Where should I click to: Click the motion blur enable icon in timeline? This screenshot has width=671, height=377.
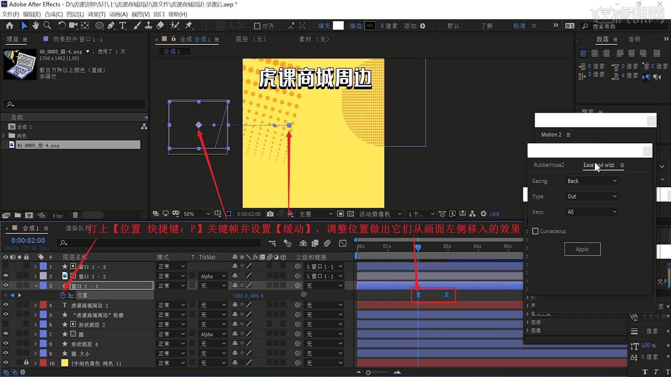click(327, 243)
